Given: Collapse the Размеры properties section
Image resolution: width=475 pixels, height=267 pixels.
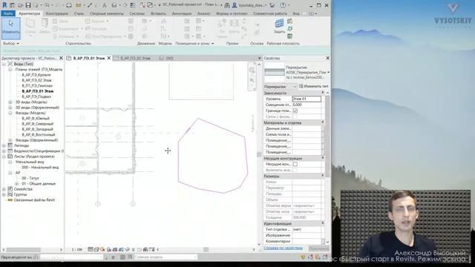Looking at the screenshot, I should (322, 176).
